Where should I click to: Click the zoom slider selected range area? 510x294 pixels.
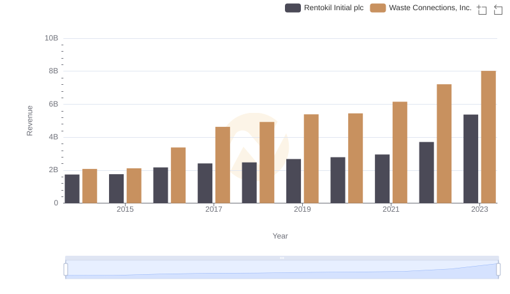[282, 270]
